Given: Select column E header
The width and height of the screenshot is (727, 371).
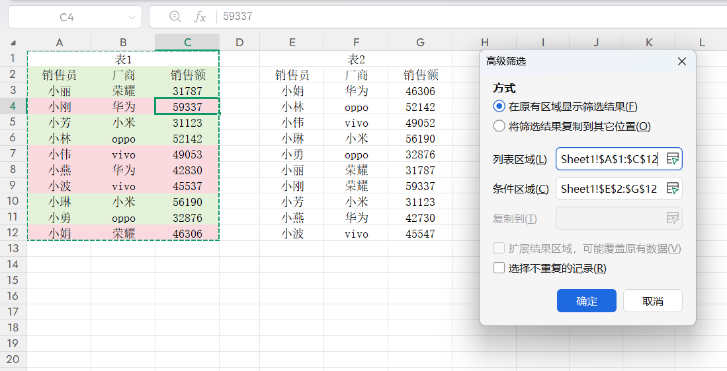Looking at the screenshot, I should click(x=292, y=42).
